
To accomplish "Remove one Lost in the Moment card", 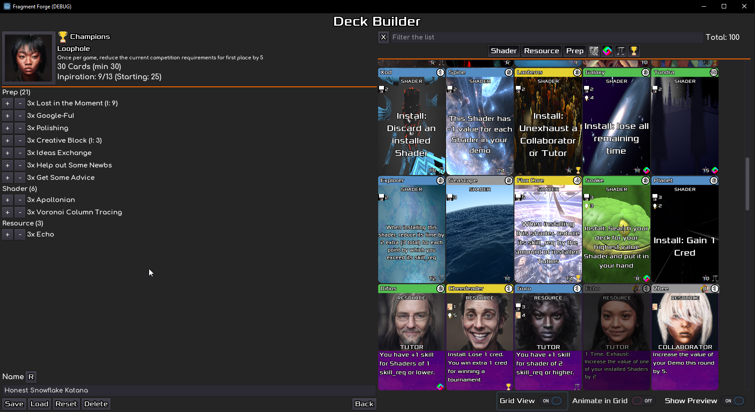I will click(x=20, y=103).
